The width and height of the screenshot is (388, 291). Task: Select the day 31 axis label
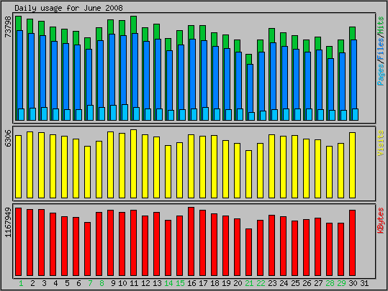pos(364,283)
